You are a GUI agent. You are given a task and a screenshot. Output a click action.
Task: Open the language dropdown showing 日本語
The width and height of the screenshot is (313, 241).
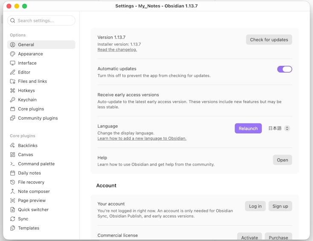tap(279, 128)
